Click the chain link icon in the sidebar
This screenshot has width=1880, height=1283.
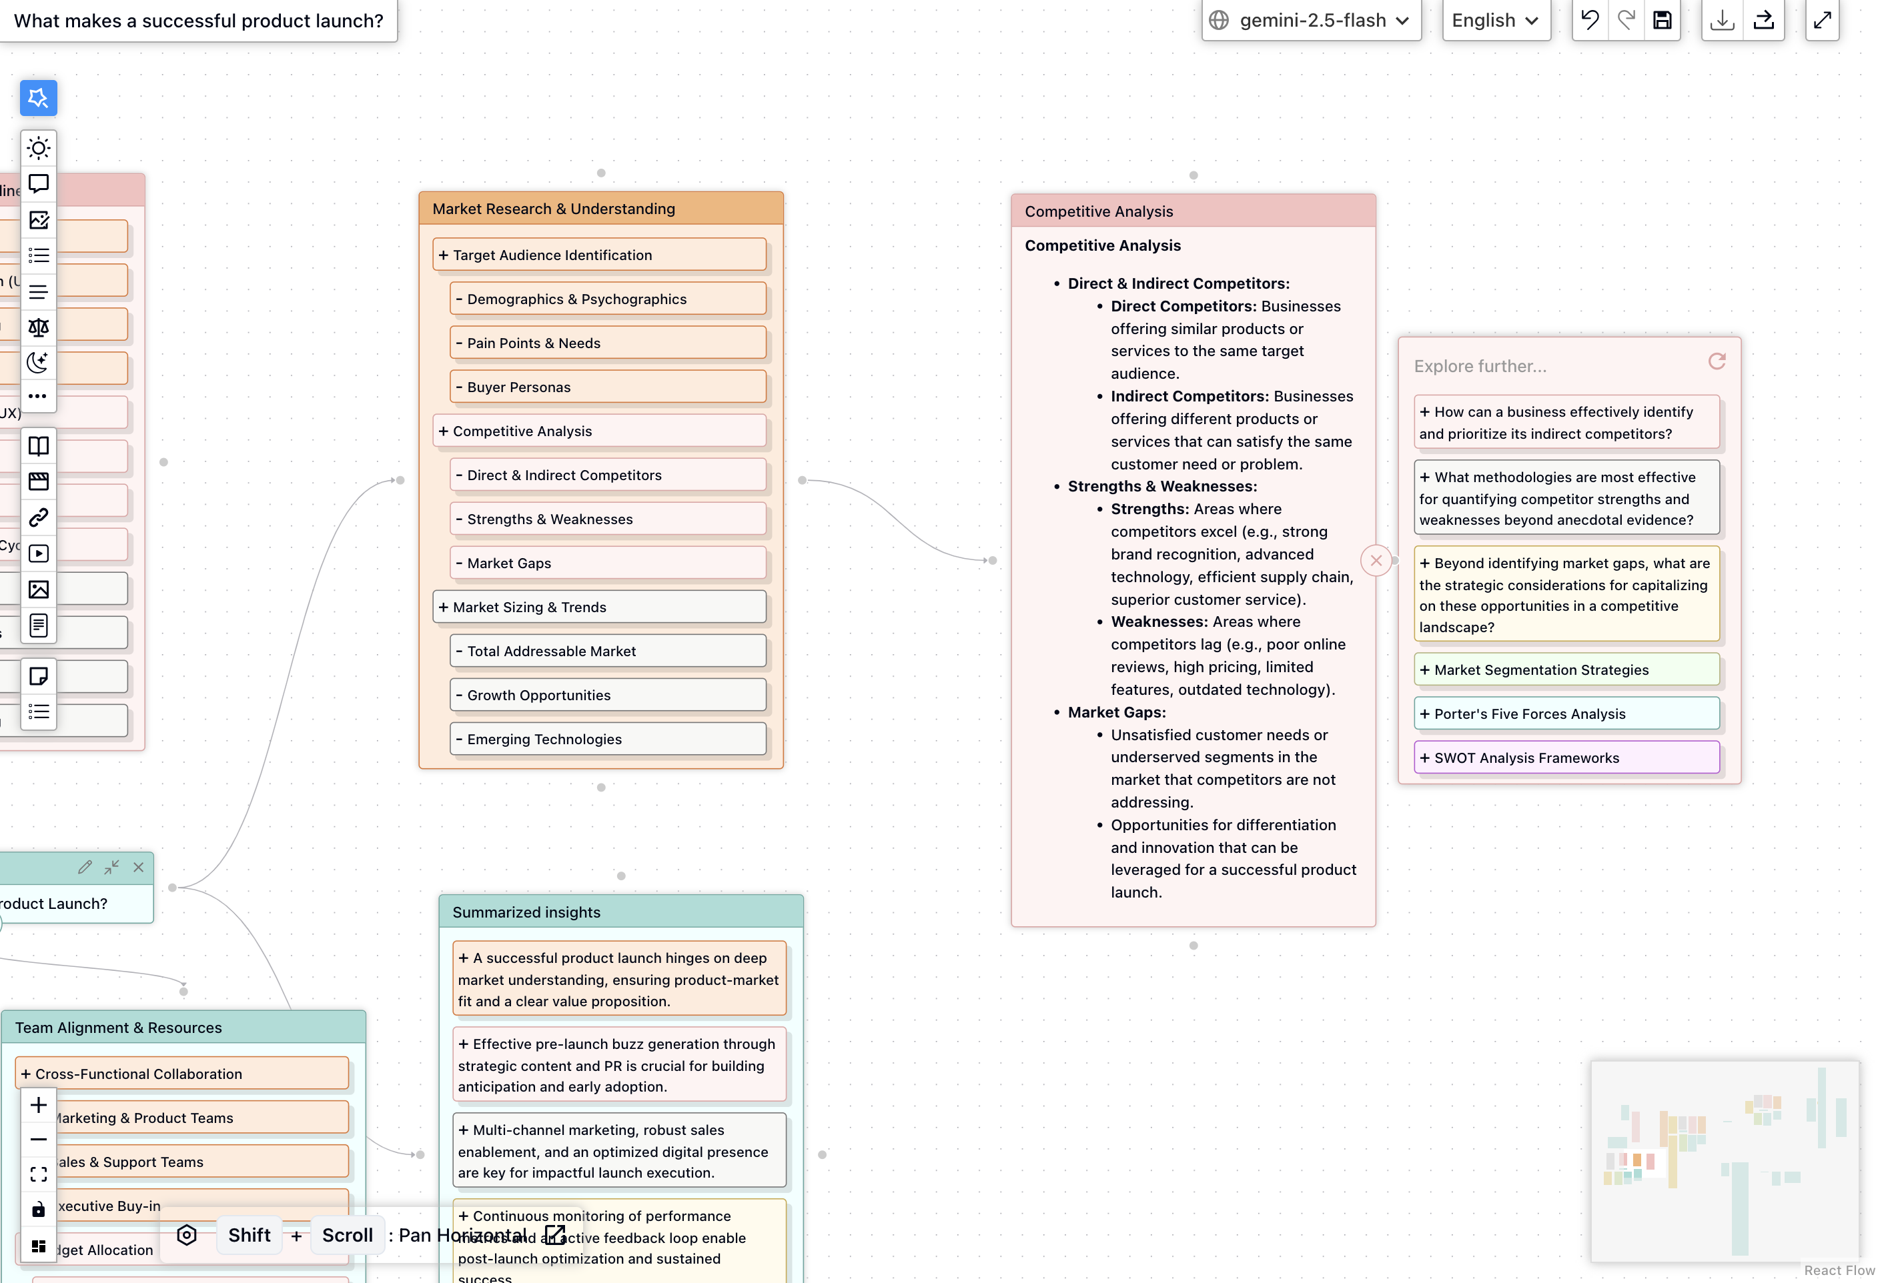pos(38,517)
